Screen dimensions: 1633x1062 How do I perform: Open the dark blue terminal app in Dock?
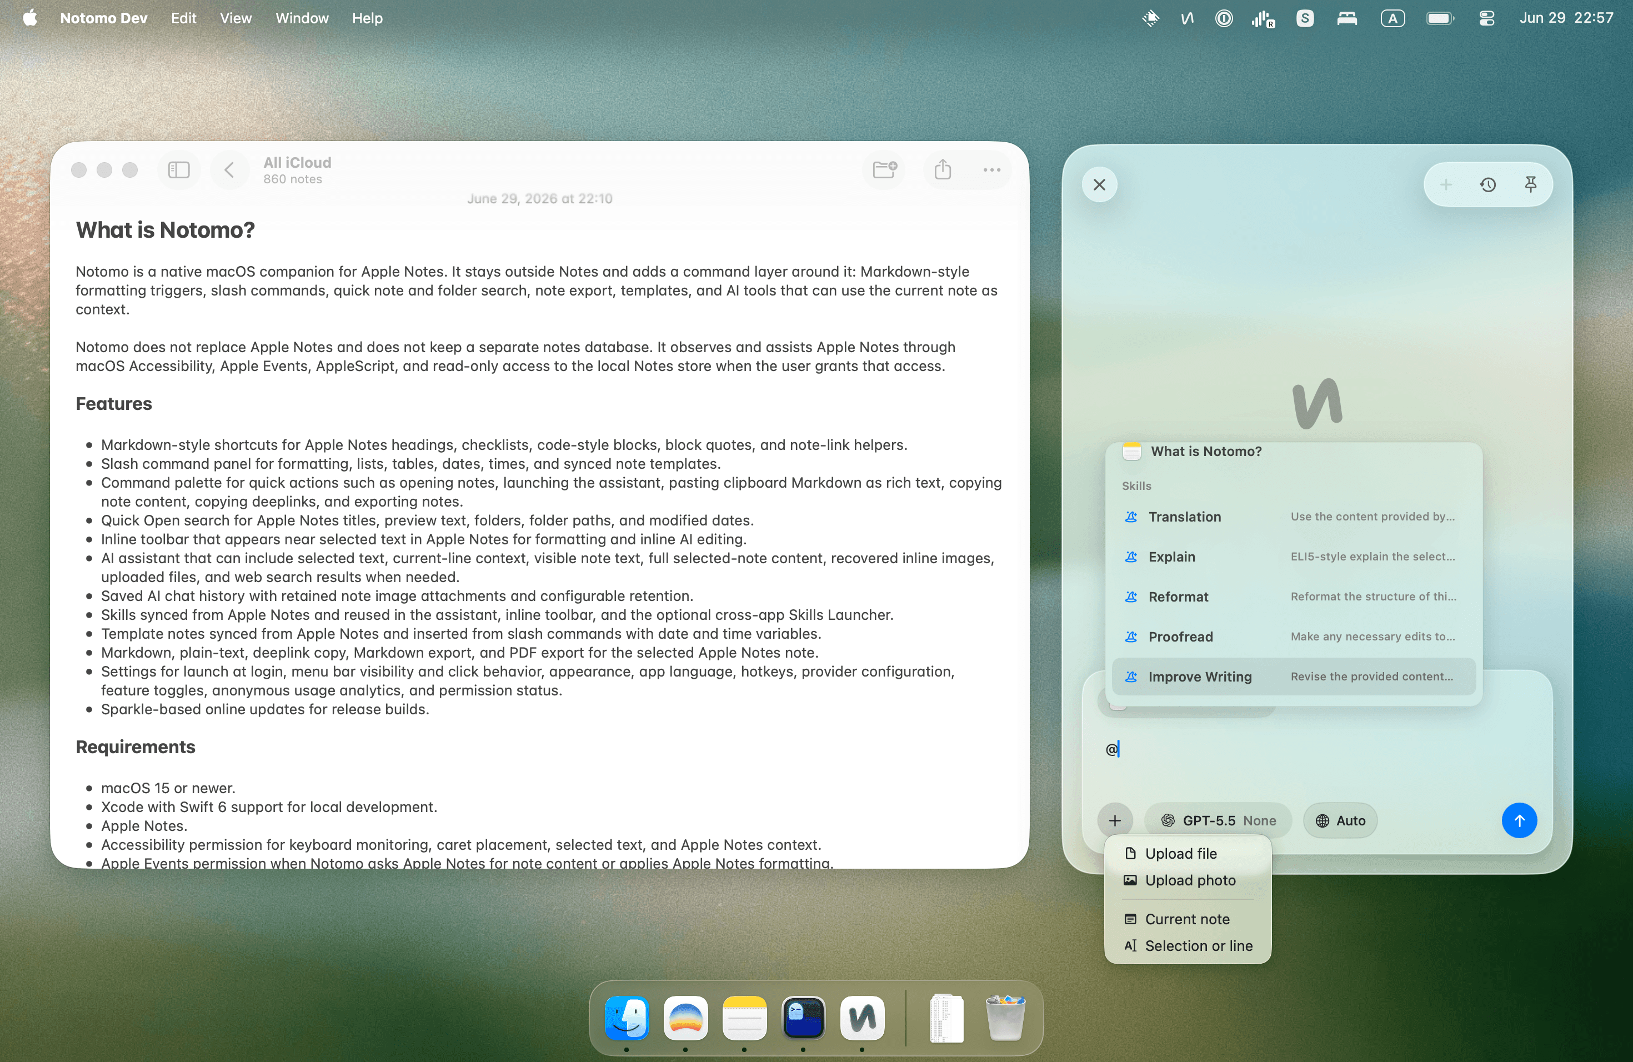tap(804, 1018)
